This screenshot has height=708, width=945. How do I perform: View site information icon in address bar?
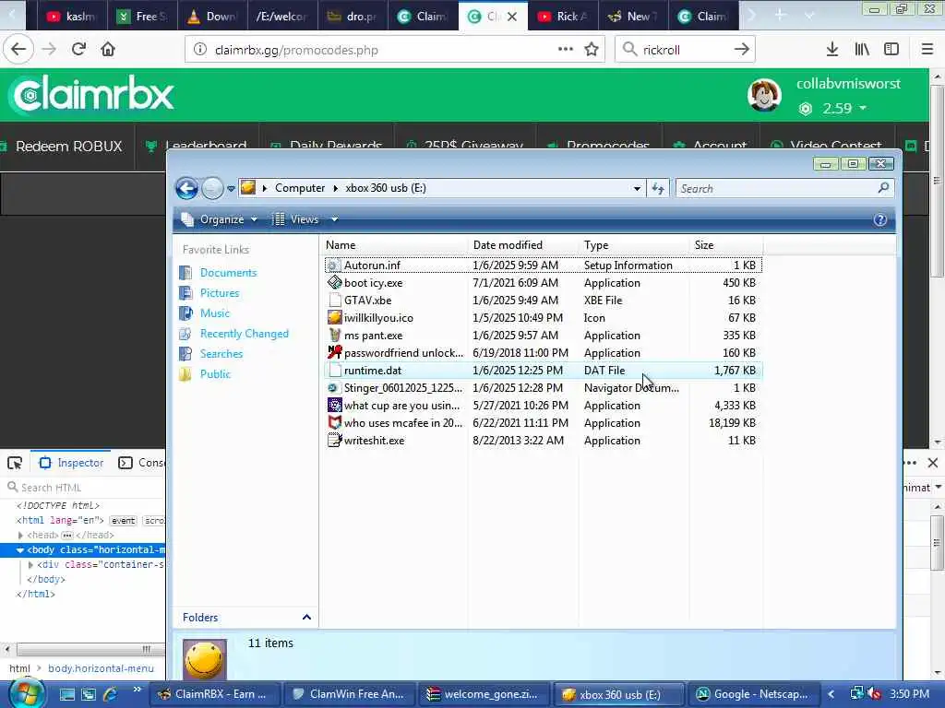click(x=200, y=50)
